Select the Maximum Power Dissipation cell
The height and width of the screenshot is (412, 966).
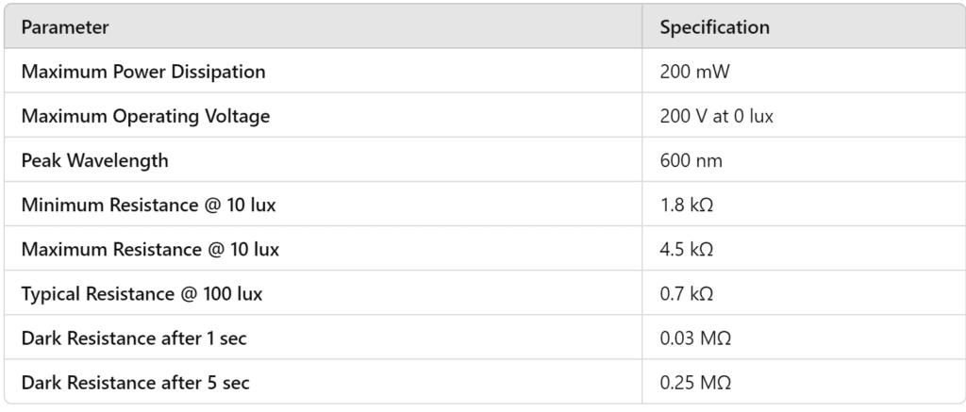click(142, 72)
